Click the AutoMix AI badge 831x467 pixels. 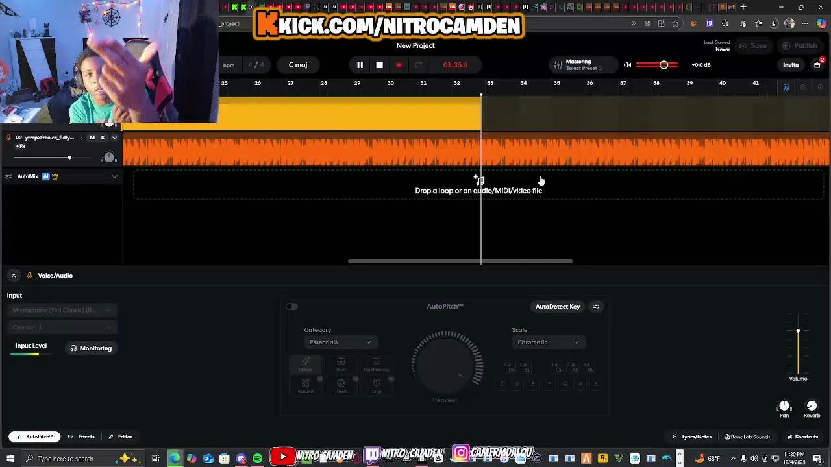pos(45,176)
